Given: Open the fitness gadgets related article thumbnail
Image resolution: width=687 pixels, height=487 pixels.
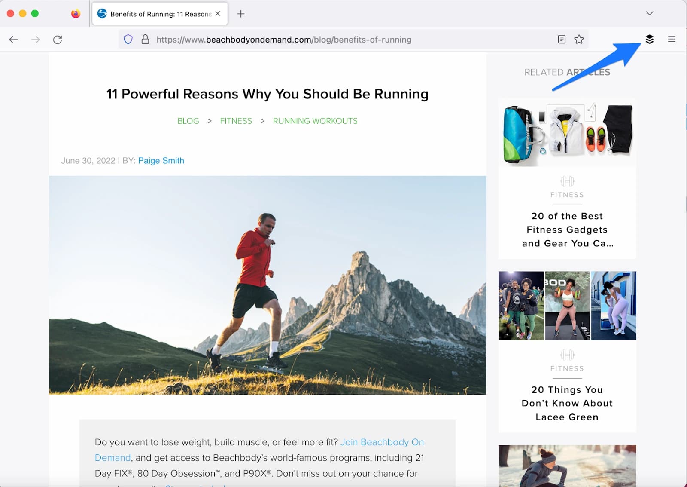Looking at the screenshot, I should (567, 132).
